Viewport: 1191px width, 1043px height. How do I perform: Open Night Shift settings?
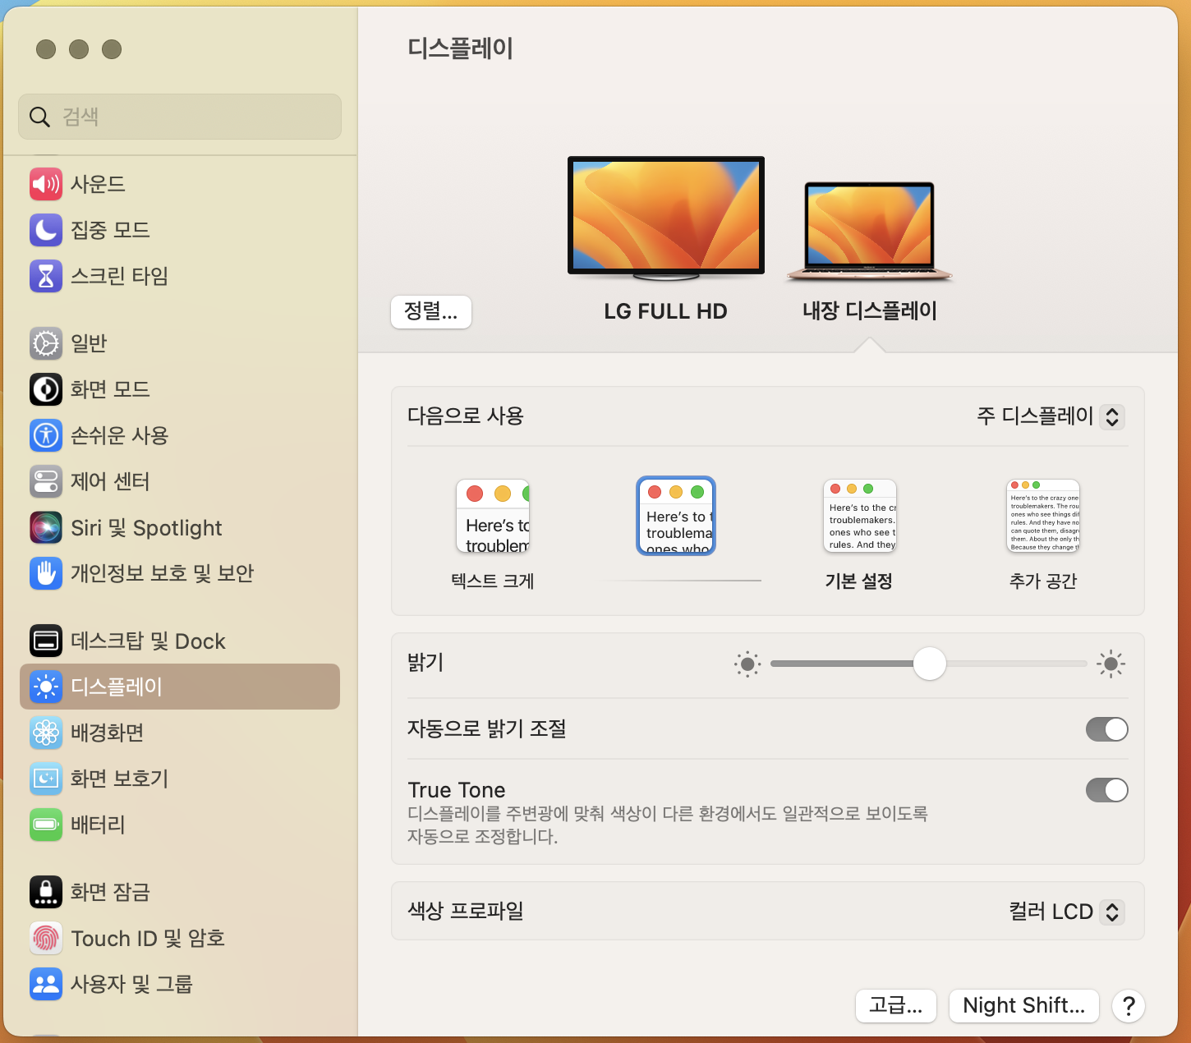point(1023,1005)
